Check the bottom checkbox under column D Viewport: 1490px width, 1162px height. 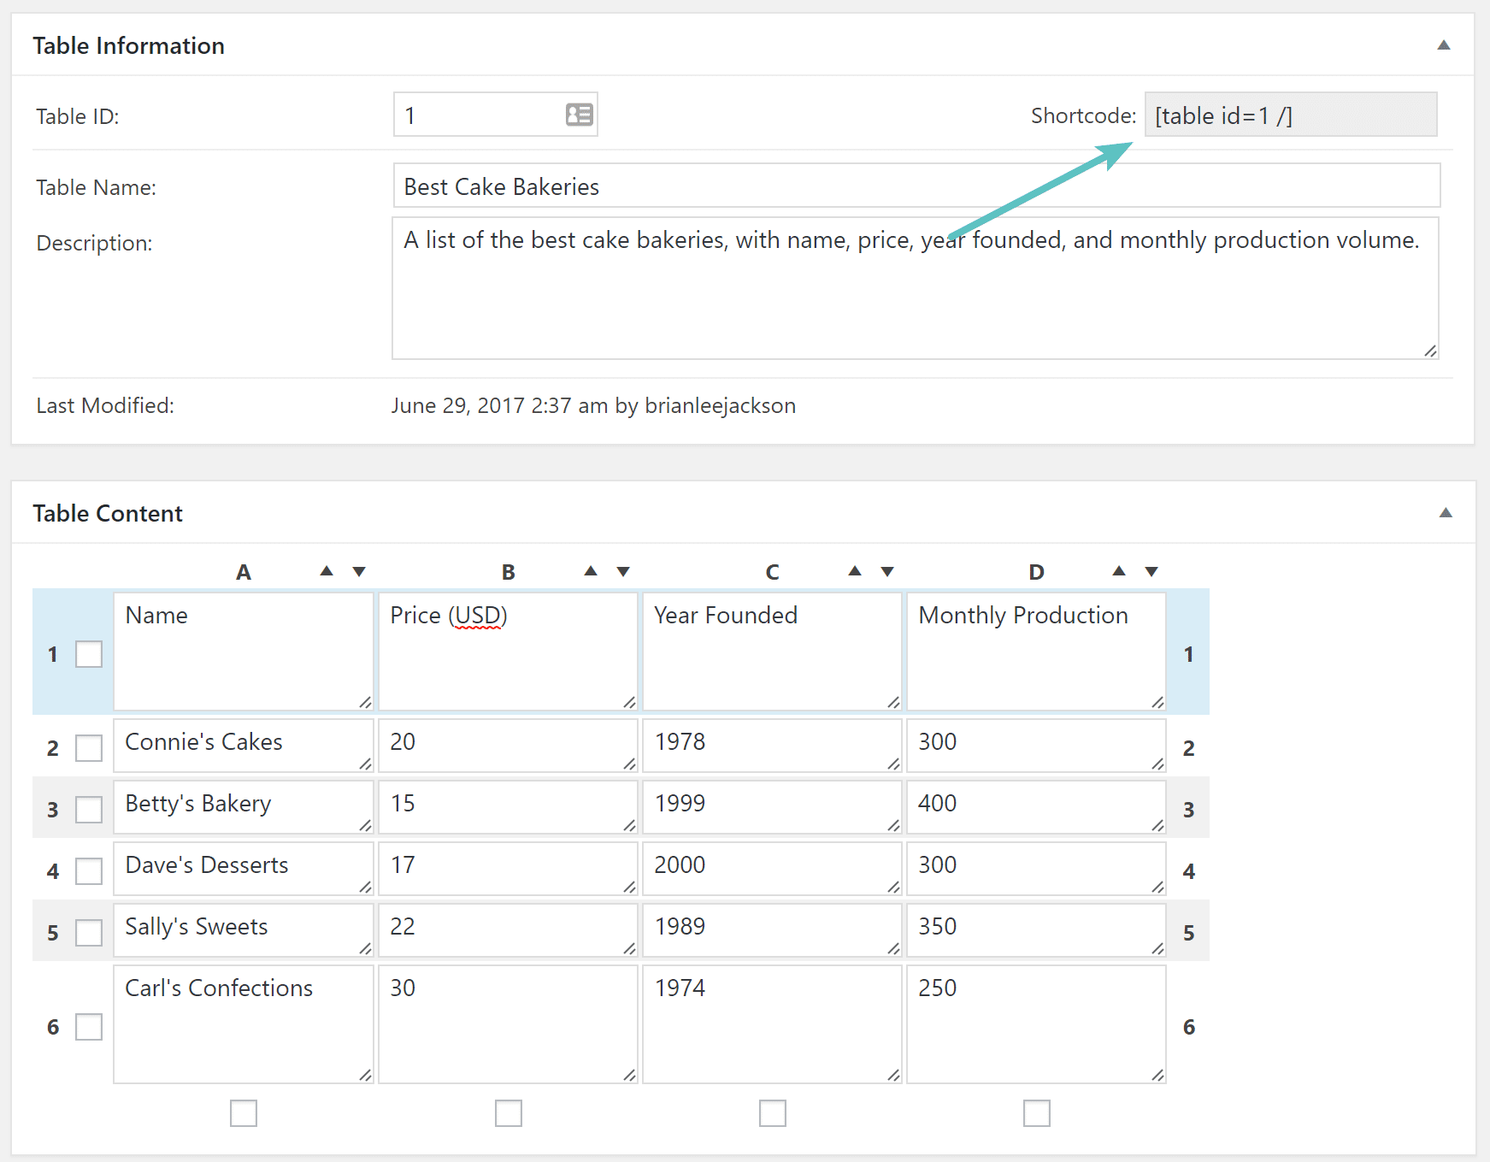click(x=1035, y=1113)
